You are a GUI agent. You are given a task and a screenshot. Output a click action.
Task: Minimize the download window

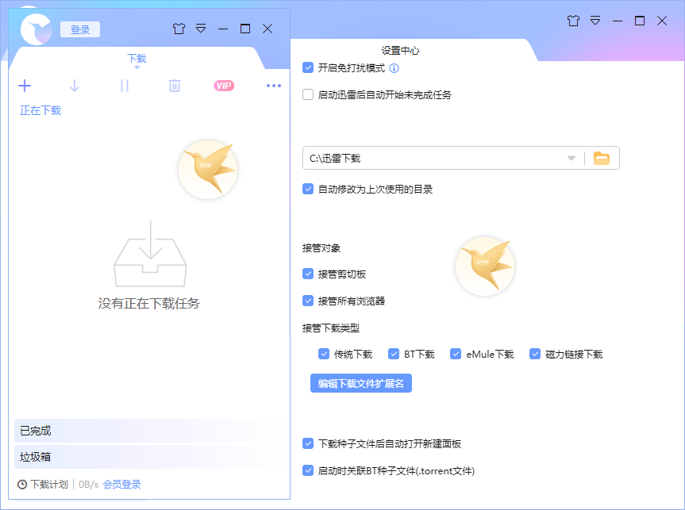(x=223, y=29)
